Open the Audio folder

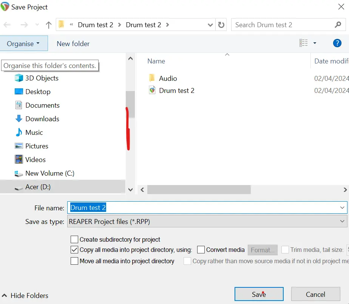168,78
